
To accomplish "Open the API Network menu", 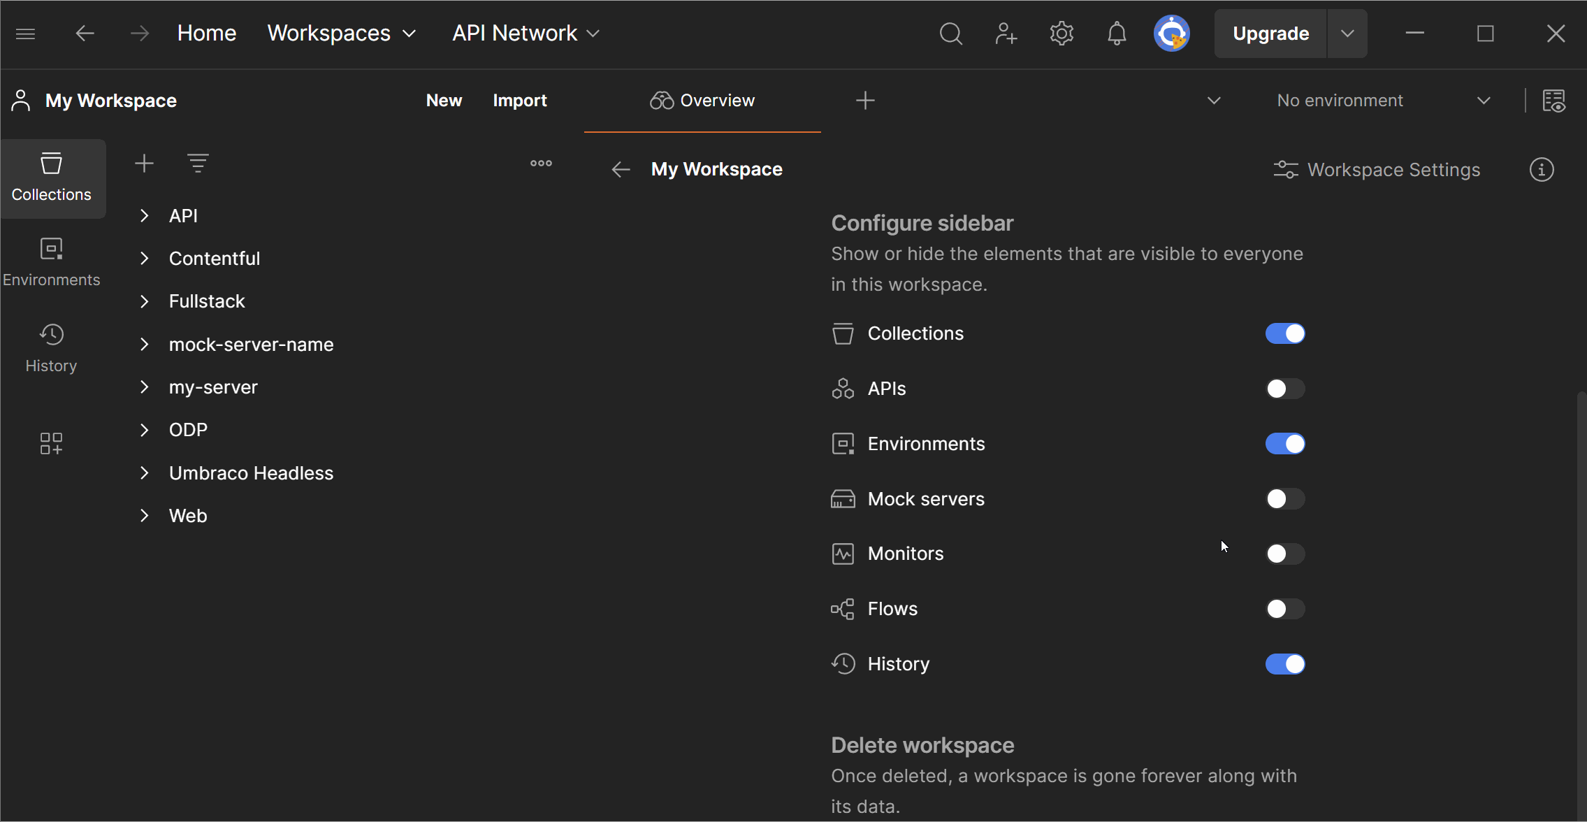I will click(526, 34).
